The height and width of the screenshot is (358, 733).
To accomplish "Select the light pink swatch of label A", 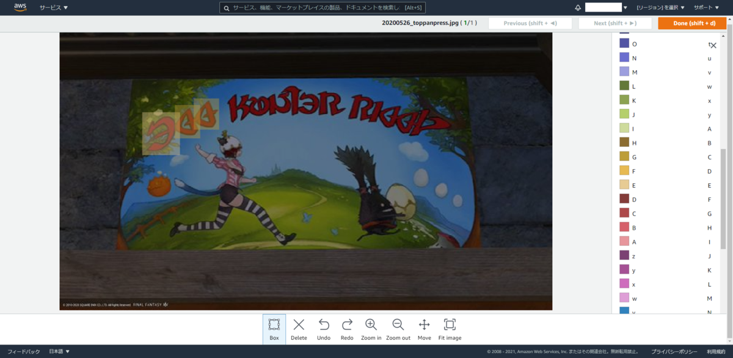I will click(624, 241).
